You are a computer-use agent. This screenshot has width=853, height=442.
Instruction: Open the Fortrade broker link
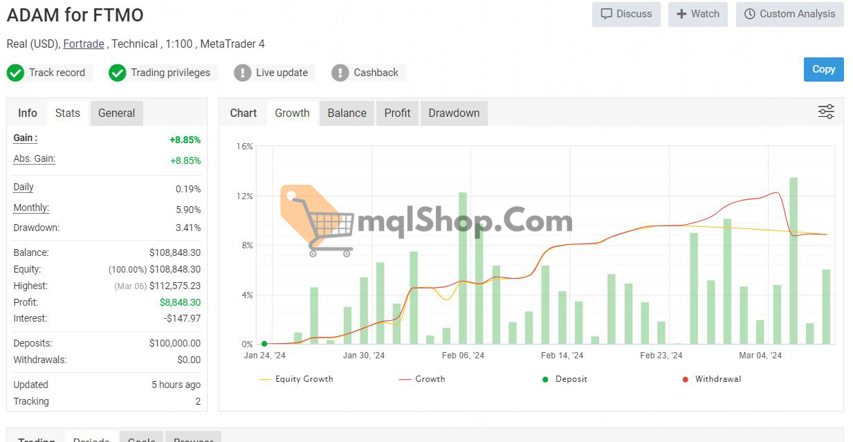click(x=84, y=44)
